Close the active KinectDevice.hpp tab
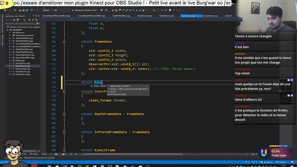 pos(201,16)
